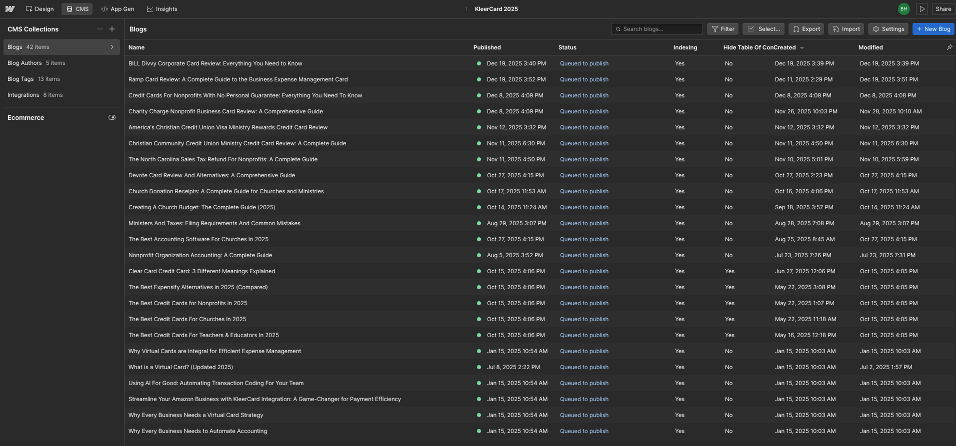Select the Integrations collection
This screenshot has width=956, height=446.
[61, 95]
